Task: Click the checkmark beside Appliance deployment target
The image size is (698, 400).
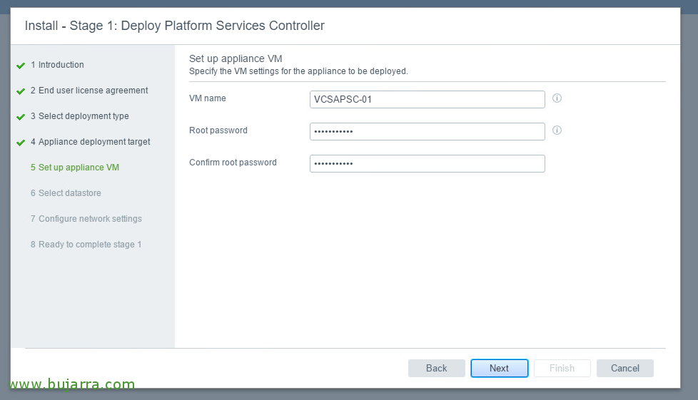Action: coord(21,143)
